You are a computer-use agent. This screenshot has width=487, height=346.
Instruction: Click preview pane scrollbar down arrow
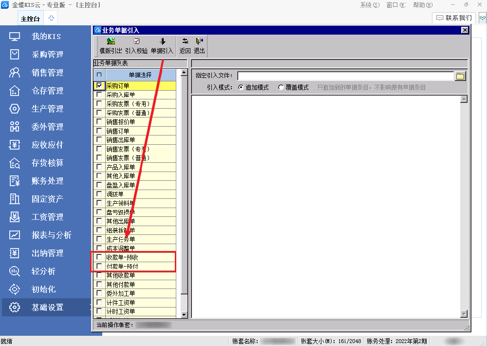click(x=464, y=314)
